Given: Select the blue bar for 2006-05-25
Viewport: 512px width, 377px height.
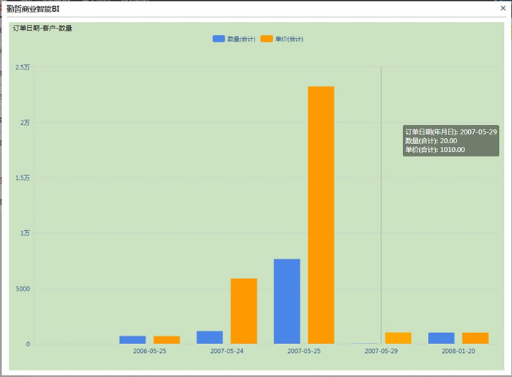Looking at the screenshot, I should coord(132,340).
